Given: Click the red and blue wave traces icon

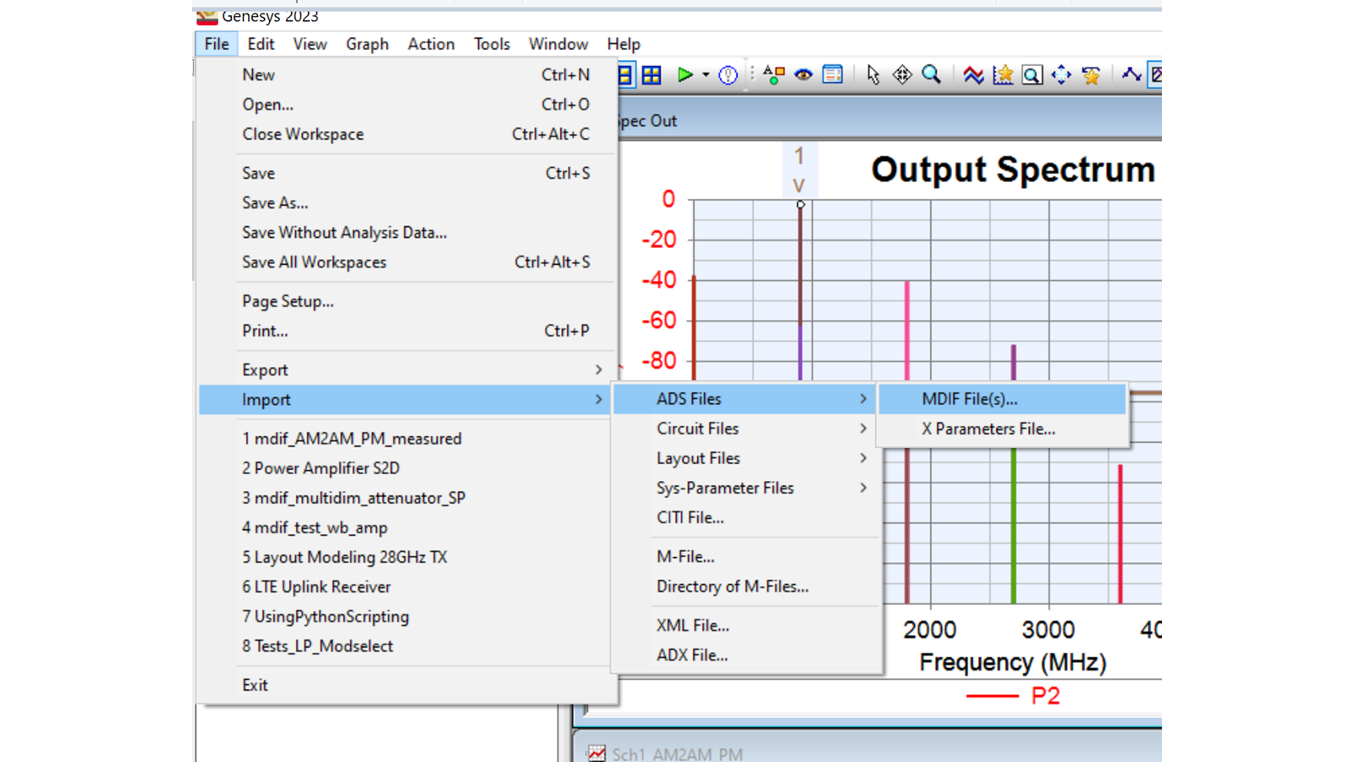Looking at the screenshot, I should click(x=973, y=75).
